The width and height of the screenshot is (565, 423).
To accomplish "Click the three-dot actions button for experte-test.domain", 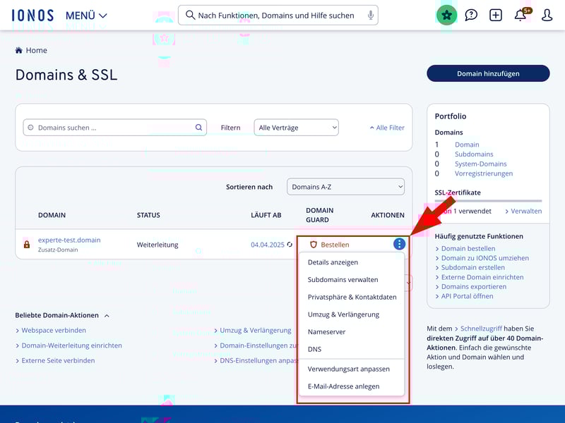I will (399, 244).
